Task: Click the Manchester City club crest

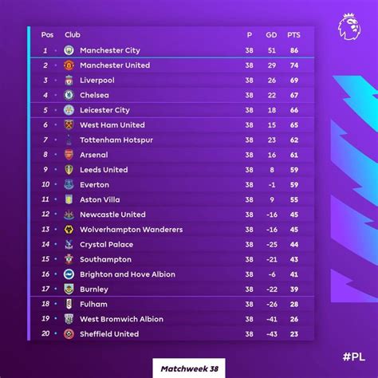Action: pos(69,50)
